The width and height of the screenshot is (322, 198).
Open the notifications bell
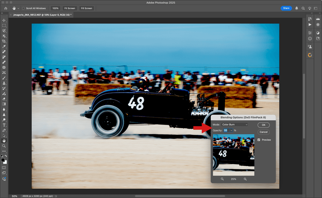[297, 8]
